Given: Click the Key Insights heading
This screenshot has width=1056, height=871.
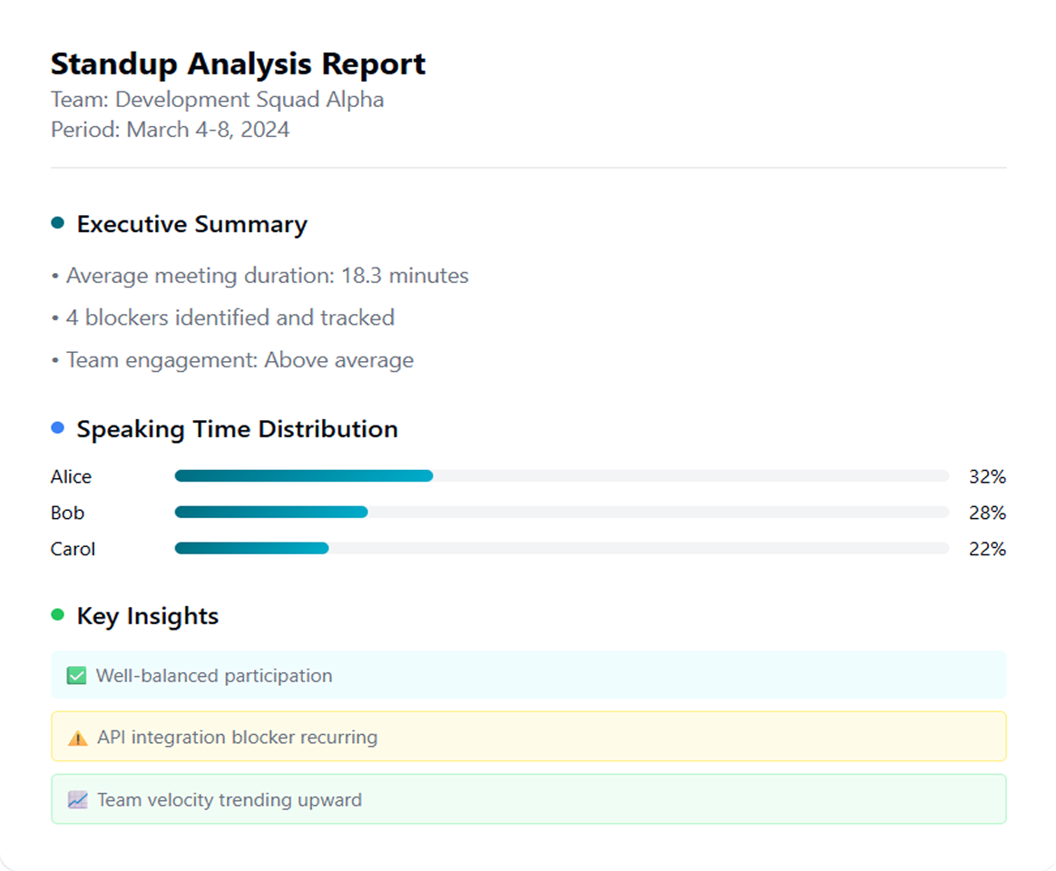Looking at the screenshot, I should (148, 616).
